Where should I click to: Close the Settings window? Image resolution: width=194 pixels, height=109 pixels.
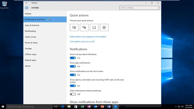click(x=158, y=3)
